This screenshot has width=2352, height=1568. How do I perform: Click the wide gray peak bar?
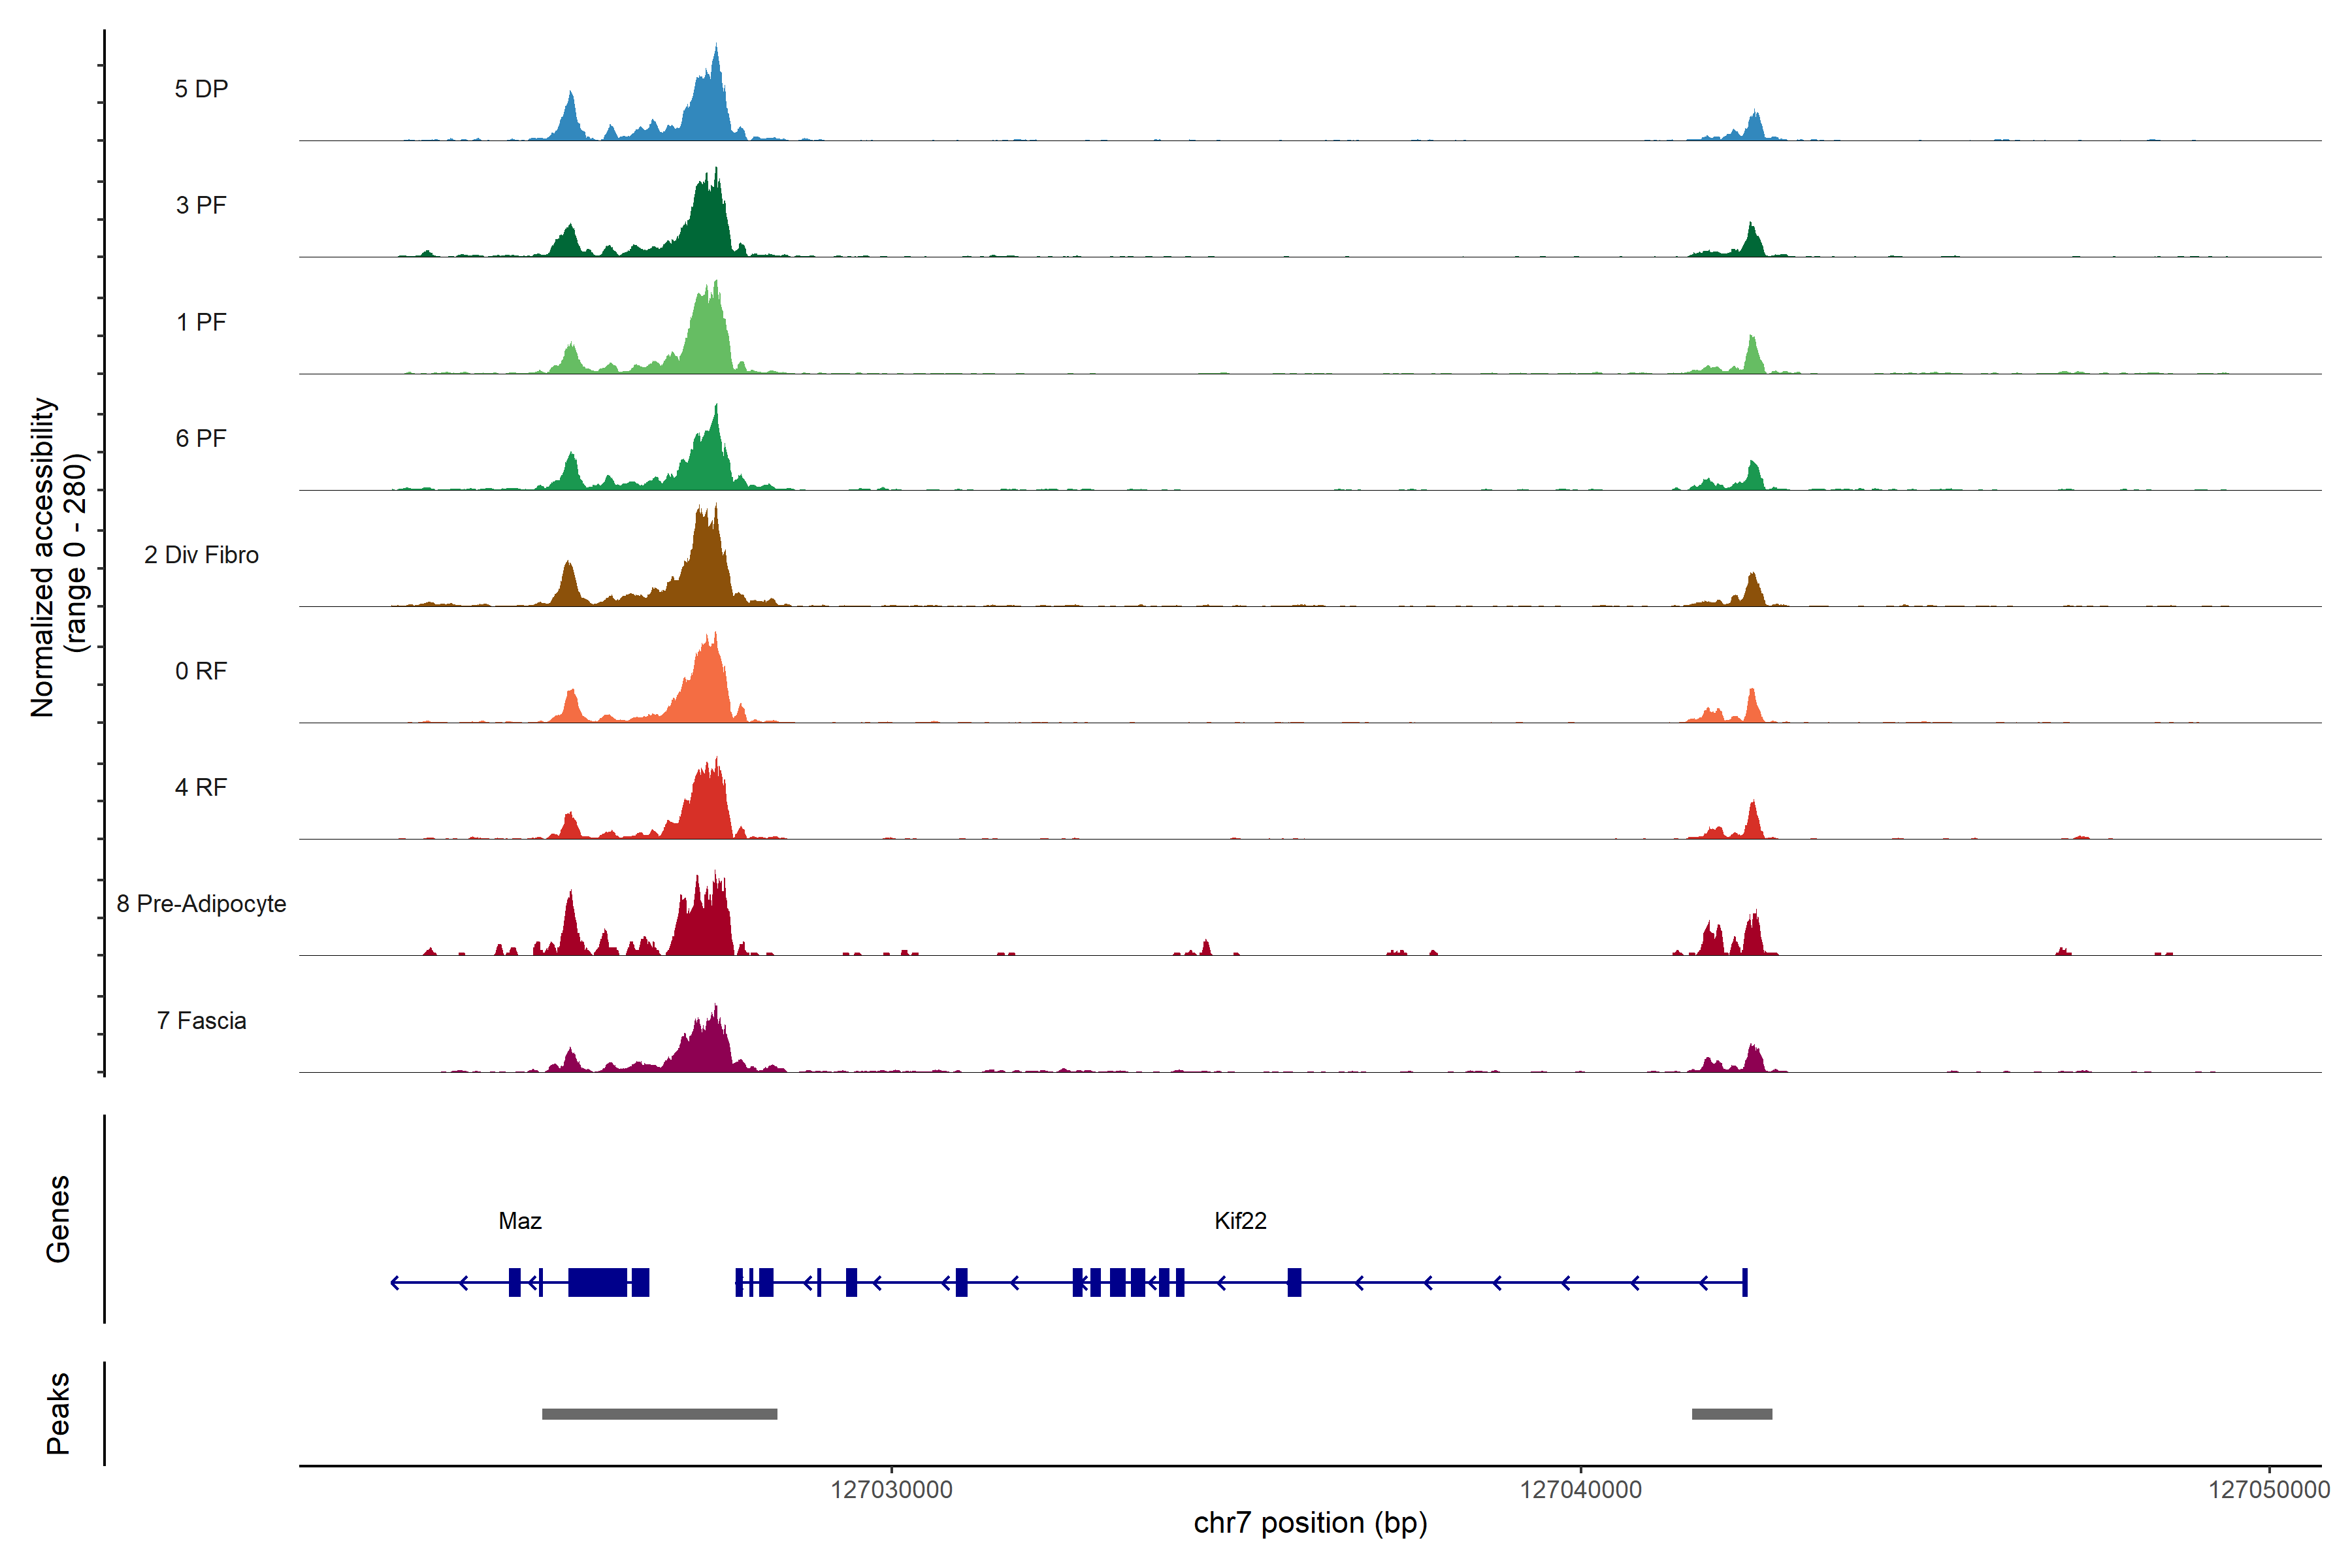(659, 1414)
